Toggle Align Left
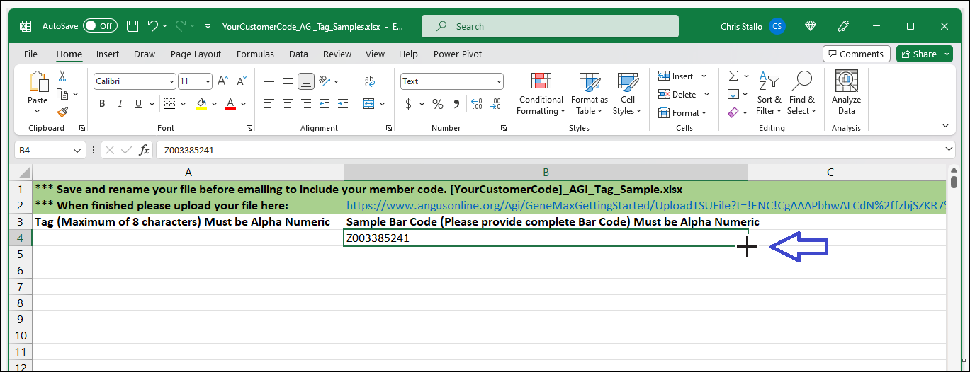The image size is (970, 372). (x=269, y=104)
